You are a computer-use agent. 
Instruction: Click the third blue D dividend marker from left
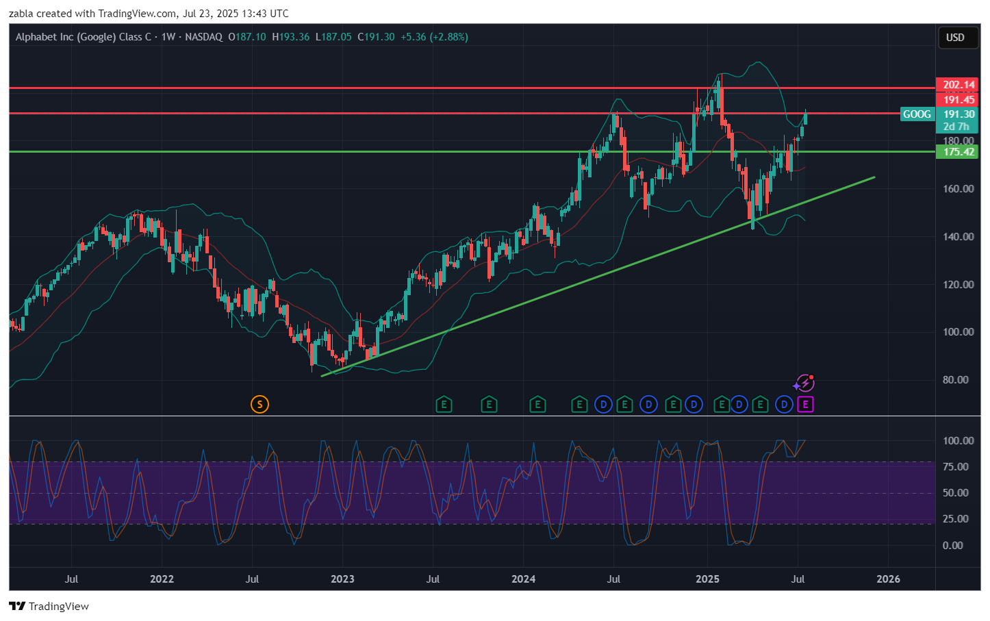click(694, 405)
